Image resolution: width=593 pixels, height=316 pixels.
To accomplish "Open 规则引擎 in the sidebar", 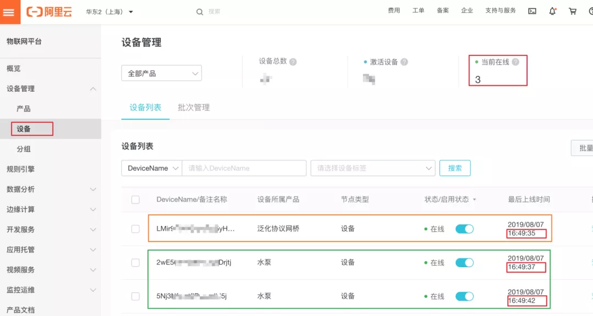I will click(20, 169).
